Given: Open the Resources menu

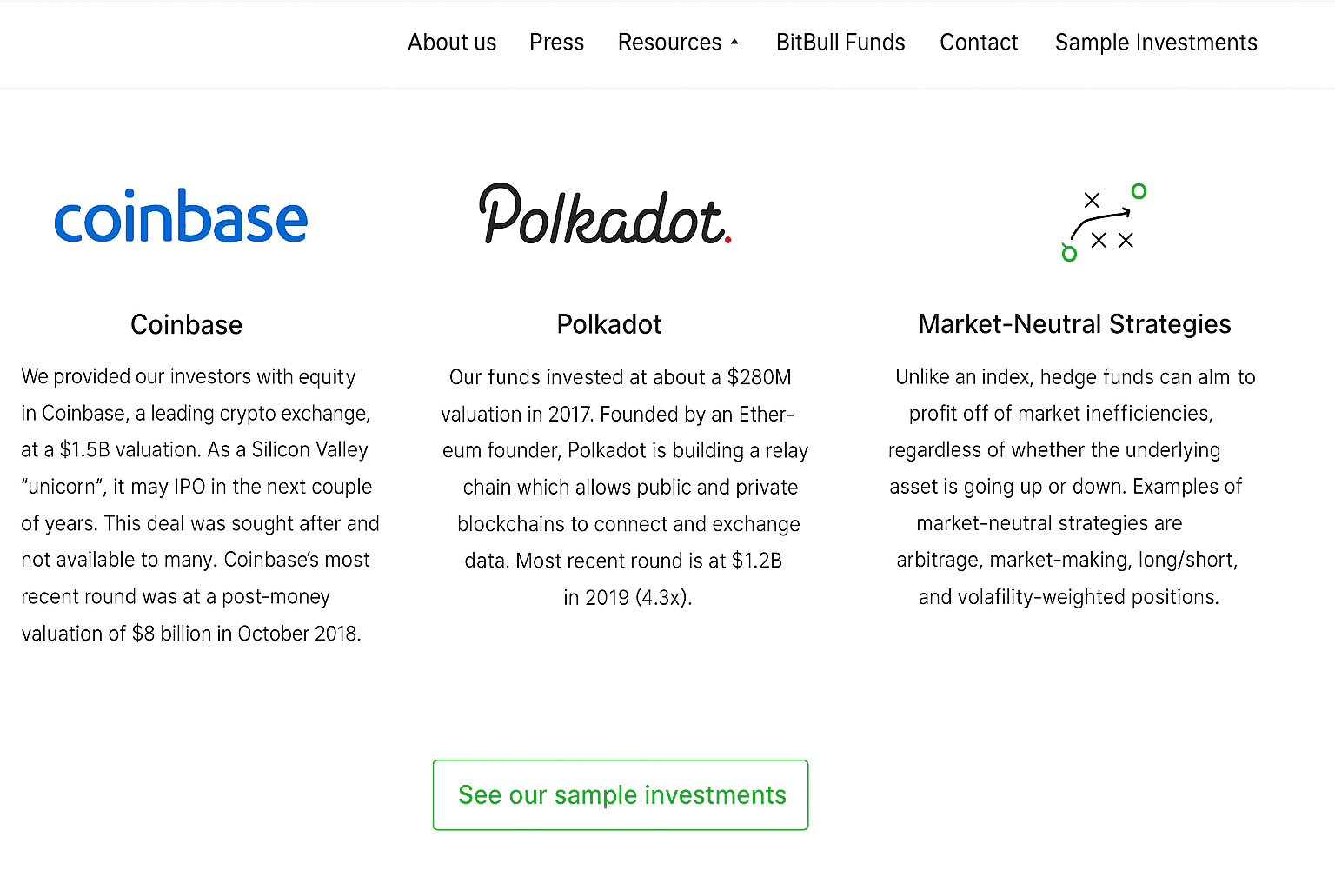Looking at the screenshot, I should coord(669,42).
